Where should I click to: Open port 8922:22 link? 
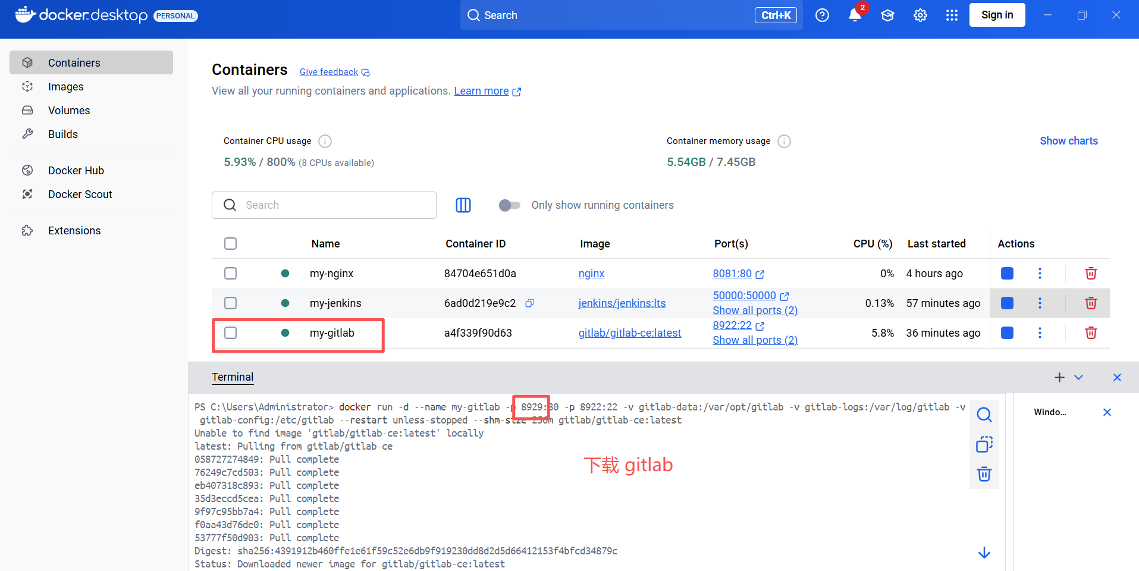(x=739, y=325)
